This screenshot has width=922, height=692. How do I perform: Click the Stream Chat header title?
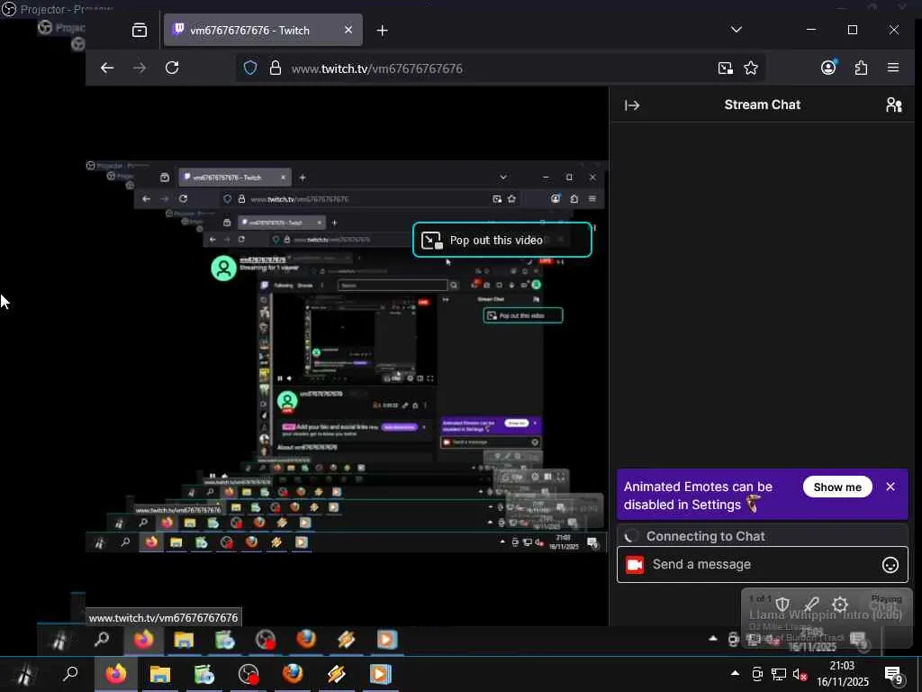point(762,105)
